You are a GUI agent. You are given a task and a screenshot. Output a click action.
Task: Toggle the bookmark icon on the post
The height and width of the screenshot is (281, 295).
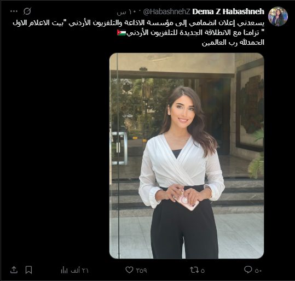point(28,270)
